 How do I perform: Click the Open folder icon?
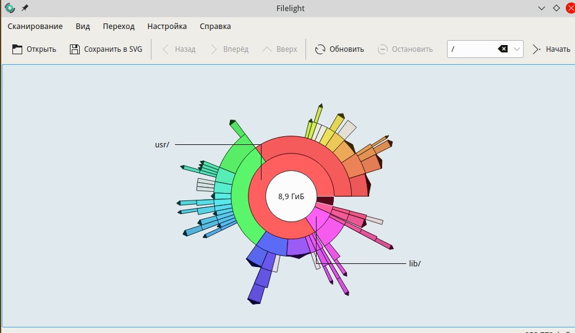pos(17,49)
